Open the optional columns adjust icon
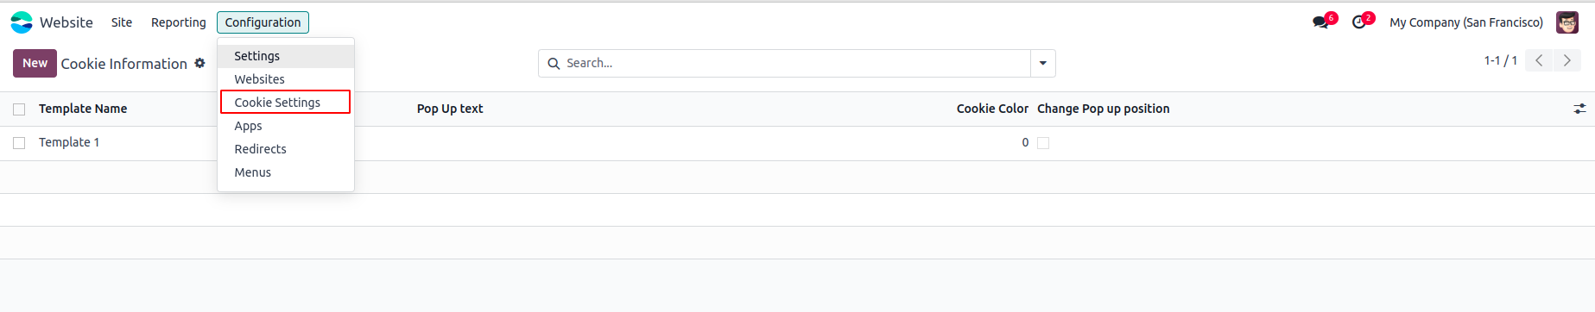Screen dimensions: 1595x312 (1579, 109)
